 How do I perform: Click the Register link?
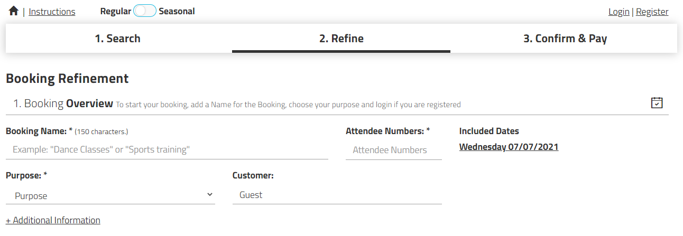point(652,12)
